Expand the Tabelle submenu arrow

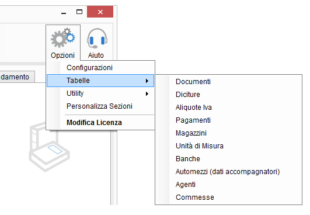click(147, 81)
